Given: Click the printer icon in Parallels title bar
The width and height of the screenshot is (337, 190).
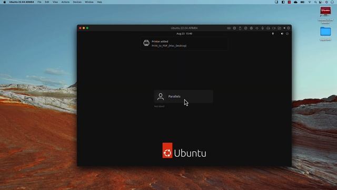Looking at the screenshot, I should click(x=268, y=28).
